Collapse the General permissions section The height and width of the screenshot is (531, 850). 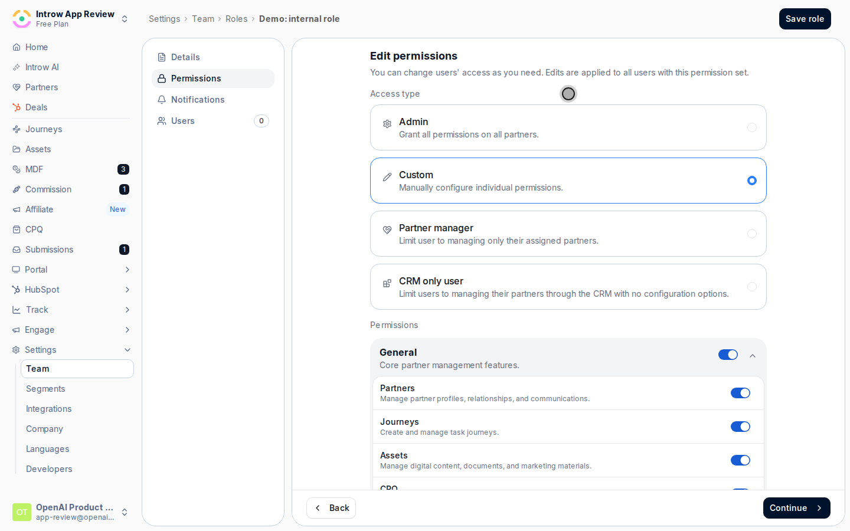753,356
